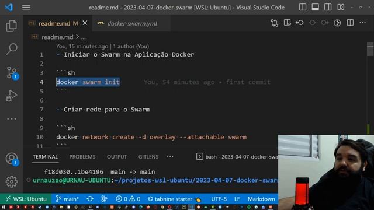This screenshot has height=210, width=374.
Task: Toggle primary side bar layout button
Action: (303, 7)
